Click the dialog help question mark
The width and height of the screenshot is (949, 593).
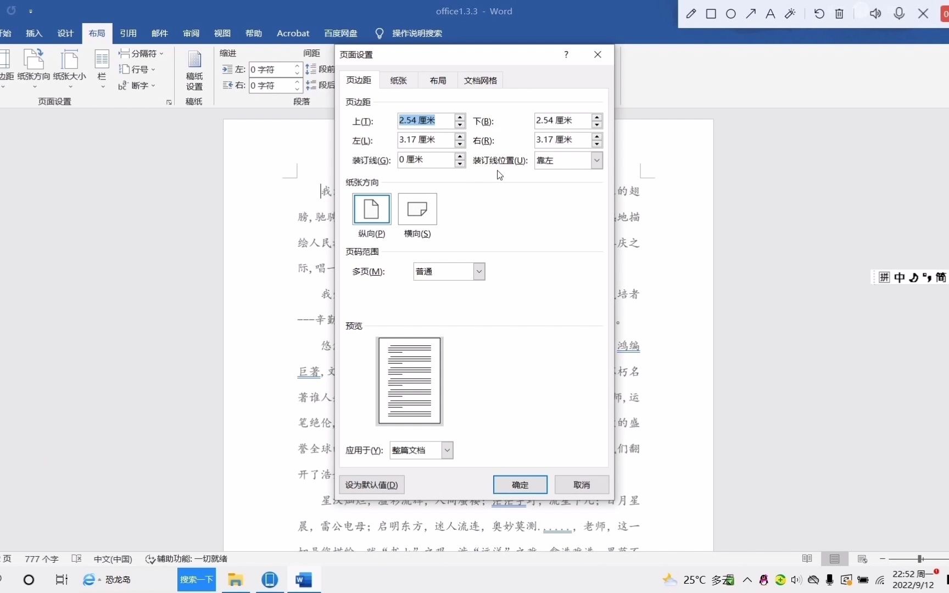click(566, 54)
